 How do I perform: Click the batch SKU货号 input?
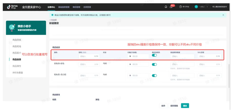pos(210,56)
